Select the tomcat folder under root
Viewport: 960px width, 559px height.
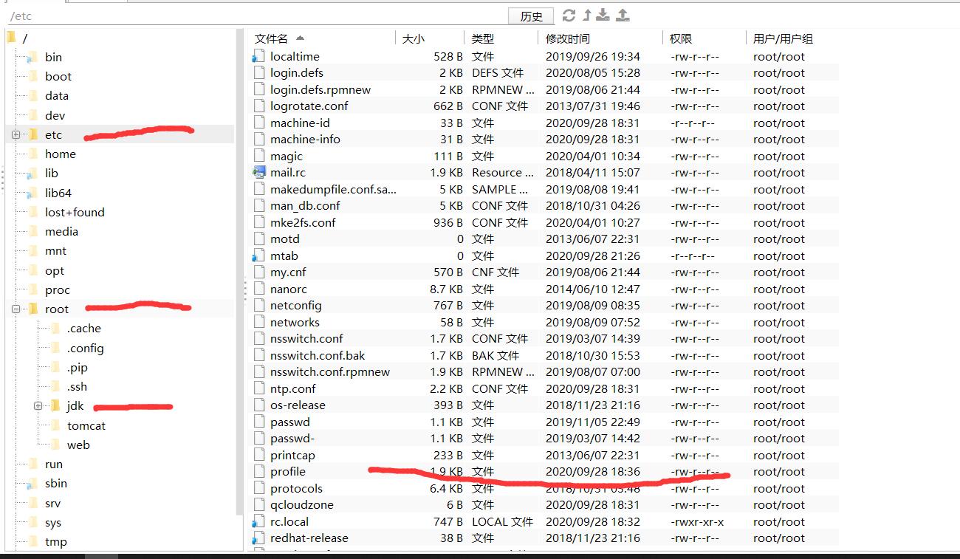[86, 425]
